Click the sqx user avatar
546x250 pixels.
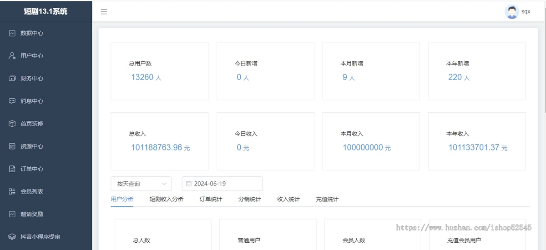point(512,12)
